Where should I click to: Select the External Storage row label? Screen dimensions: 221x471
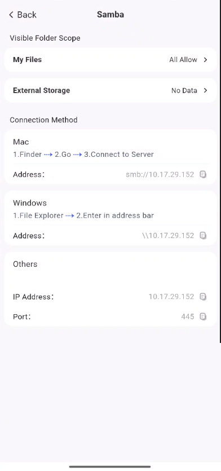click(x=42, y=90)
